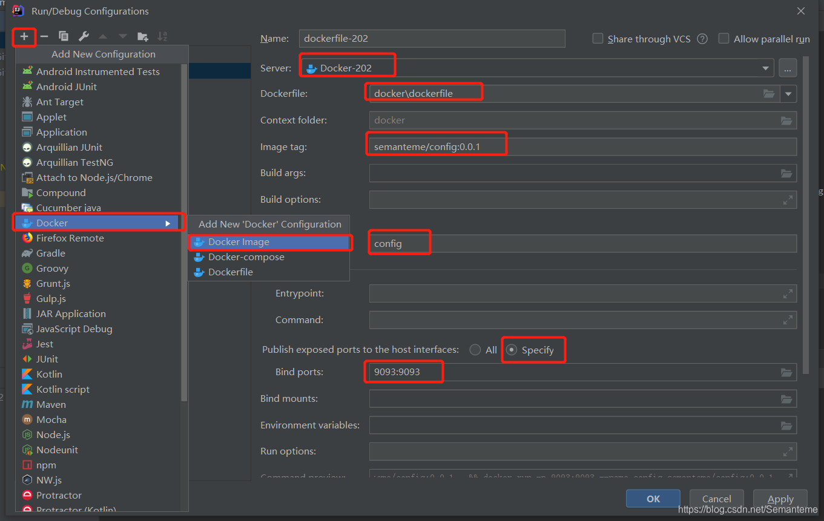The width and height of the screenshot is (824, 521).
Task: Click the configuration type list scrollbar
Action: (x=184, y=232)
